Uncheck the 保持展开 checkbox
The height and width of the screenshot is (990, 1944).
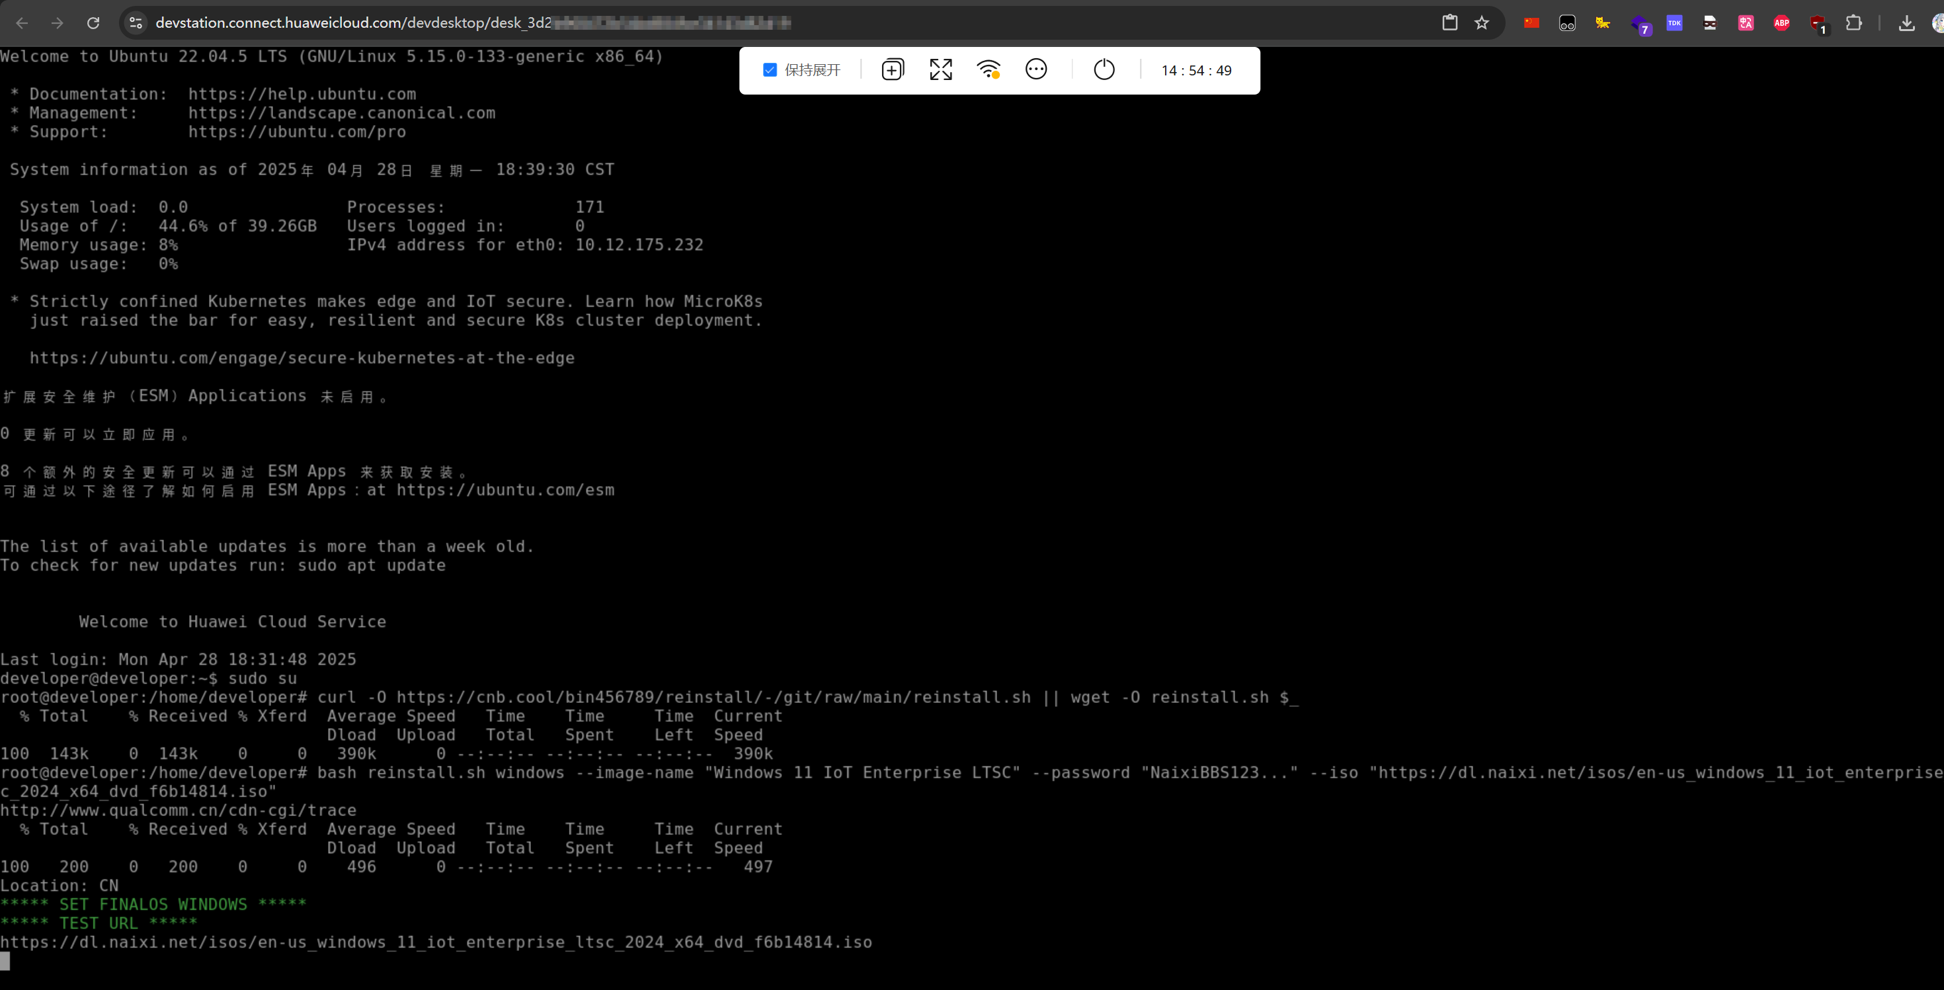click(770, 69)
